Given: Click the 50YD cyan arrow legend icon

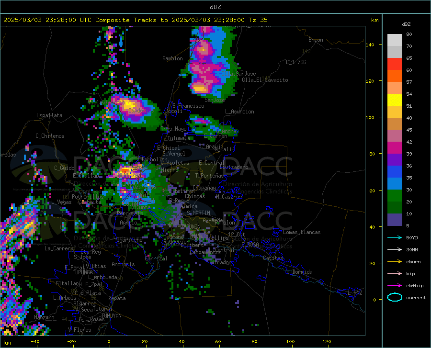Looking at the screenshot, I should pos(395,237).
